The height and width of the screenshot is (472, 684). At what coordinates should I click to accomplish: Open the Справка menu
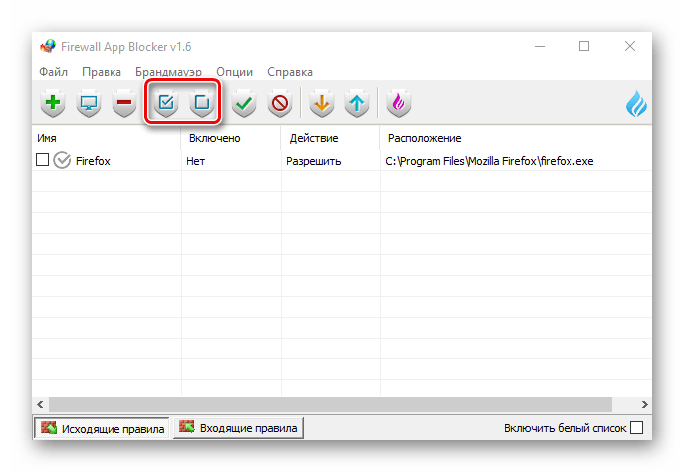click(x=290, y=72)
